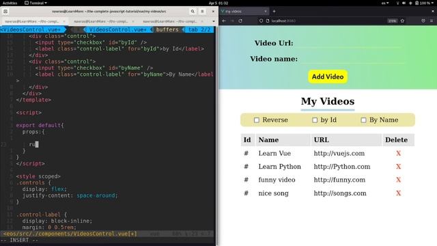Viewport: 437px width, 246px height.
Task: Select the first VideosControl.vue+ vim buffer tab
Action: [x=32, y=29]
